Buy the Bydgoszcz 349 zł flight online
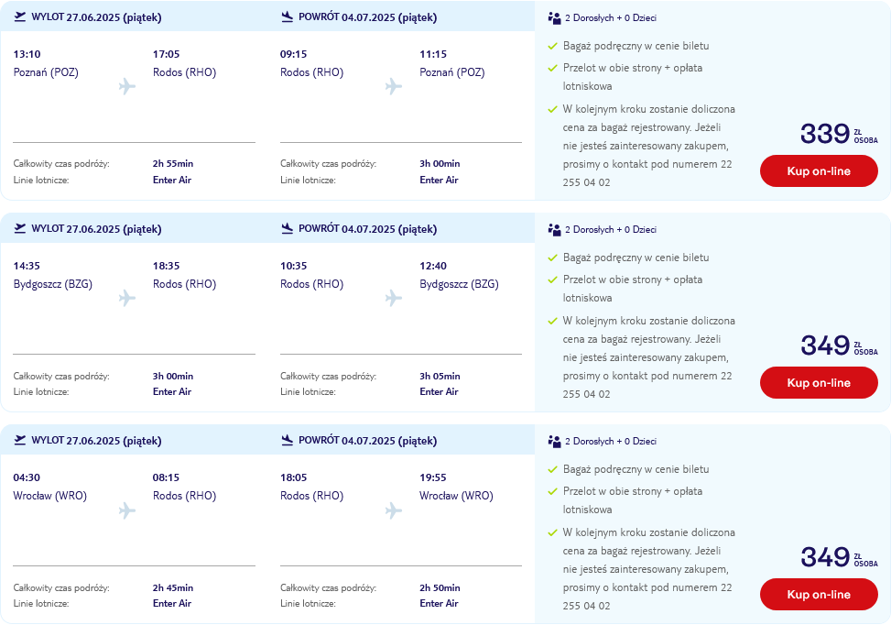 tap(819, 383)
